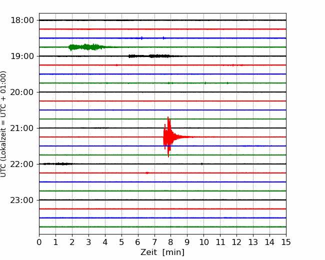Click the x-axis tick label 5
325x260 pixels.
[121, 242]
